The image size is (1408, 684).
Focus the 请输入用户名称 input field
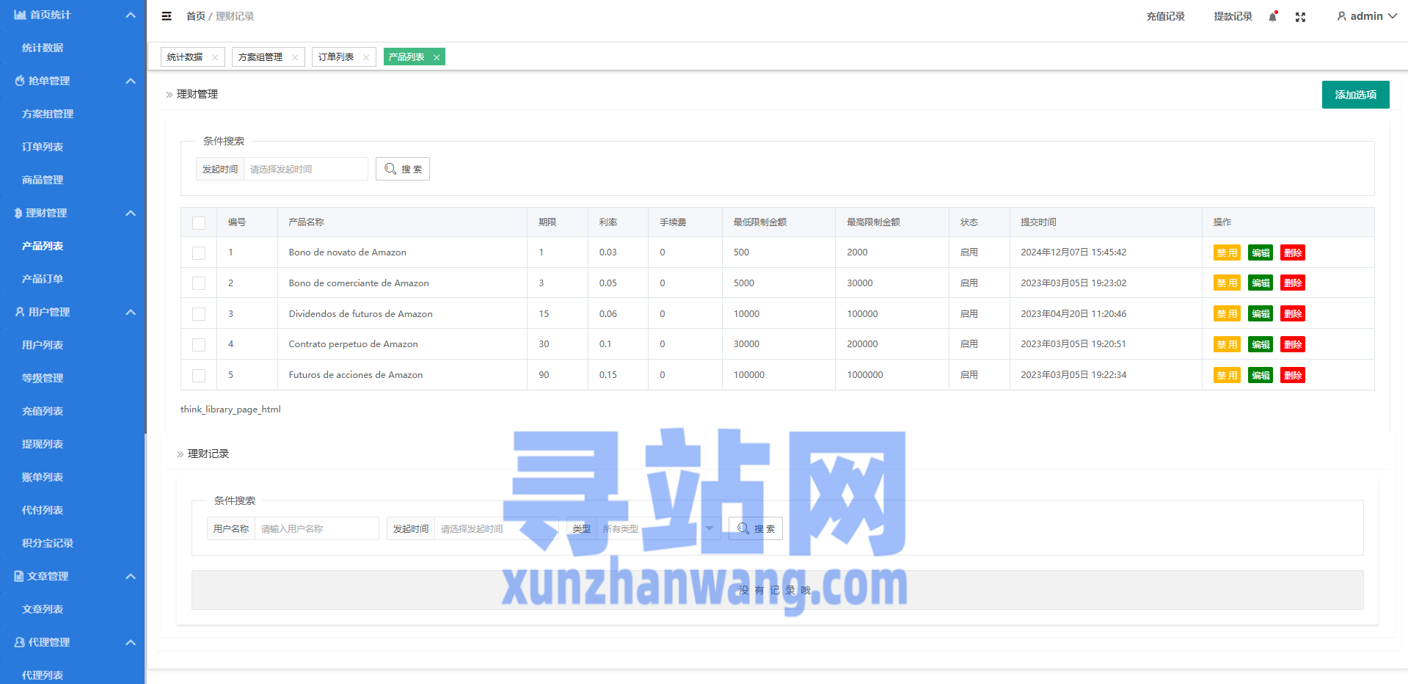pyautogui.click(x=316, y=528)
